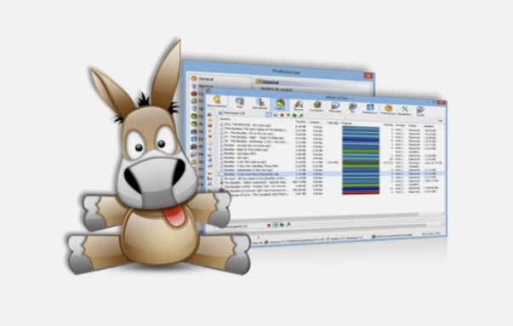Close the Preferencias dialog window
The height and width of the screenshot is (326, 513).
368,76
